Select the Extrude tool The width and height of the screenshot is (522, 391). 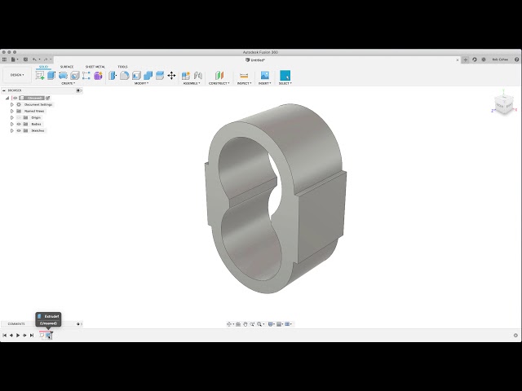(51, 76)
